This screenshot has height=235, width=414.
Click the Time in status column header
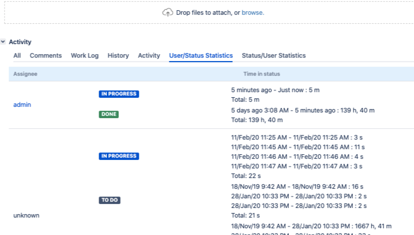tap(262, 74)
